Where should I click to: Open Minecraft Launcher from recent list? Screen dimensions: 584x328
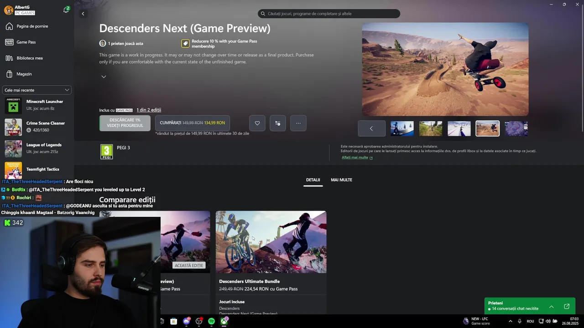[x=37, y=105]
